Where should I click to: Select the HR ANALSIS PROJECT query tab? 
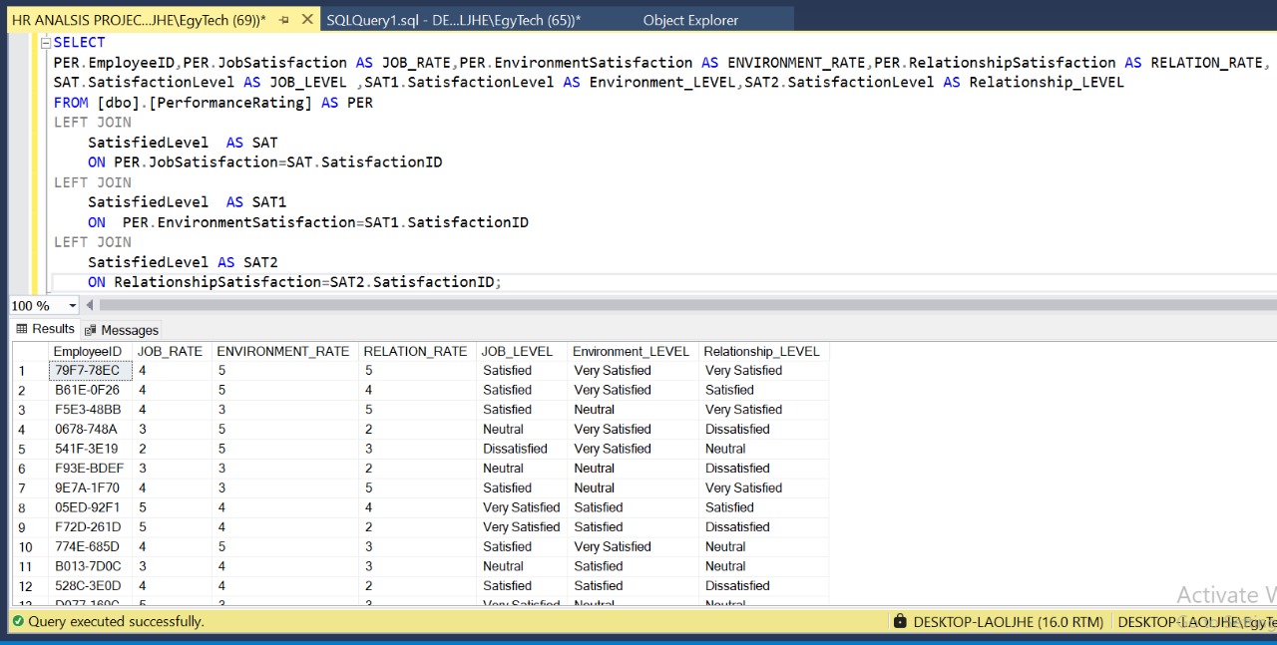pos(139,20)
